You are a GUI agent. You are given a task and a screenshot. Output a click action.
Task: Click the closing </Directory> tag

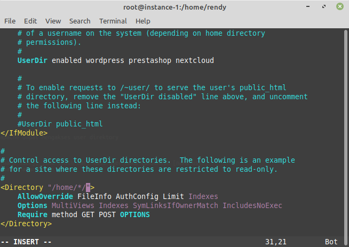point(26,224)
